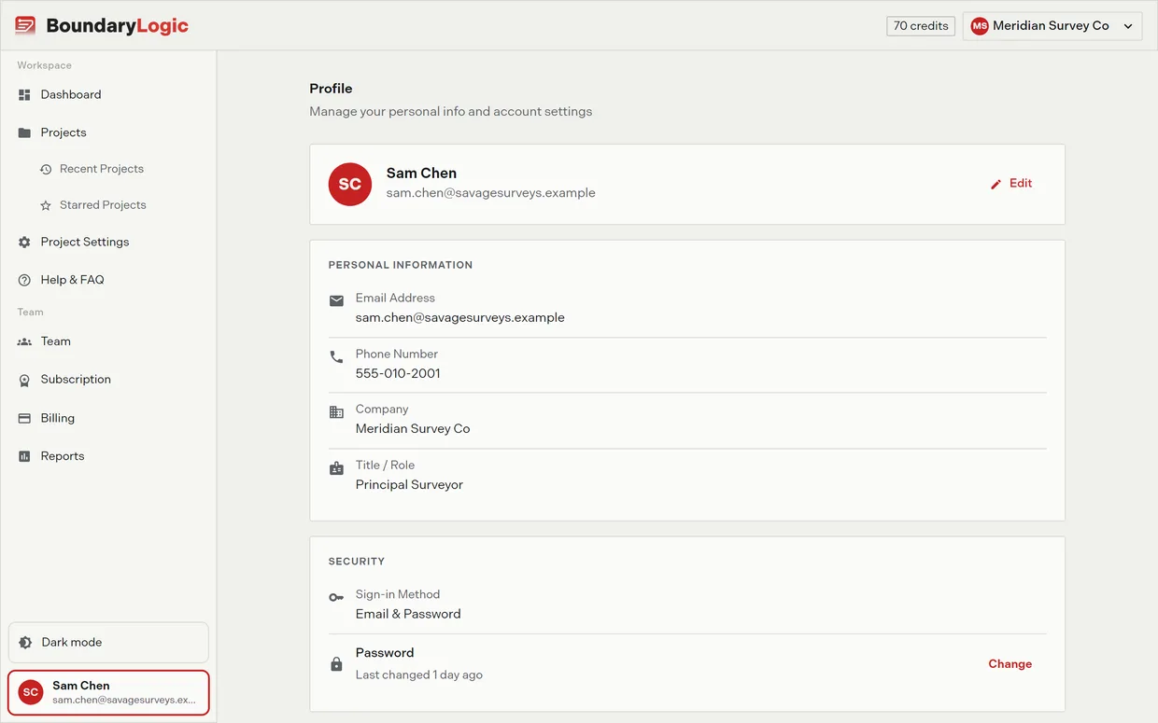Click the Dashboard grid icon
1158x723 pixels.
tap(24, 95)
